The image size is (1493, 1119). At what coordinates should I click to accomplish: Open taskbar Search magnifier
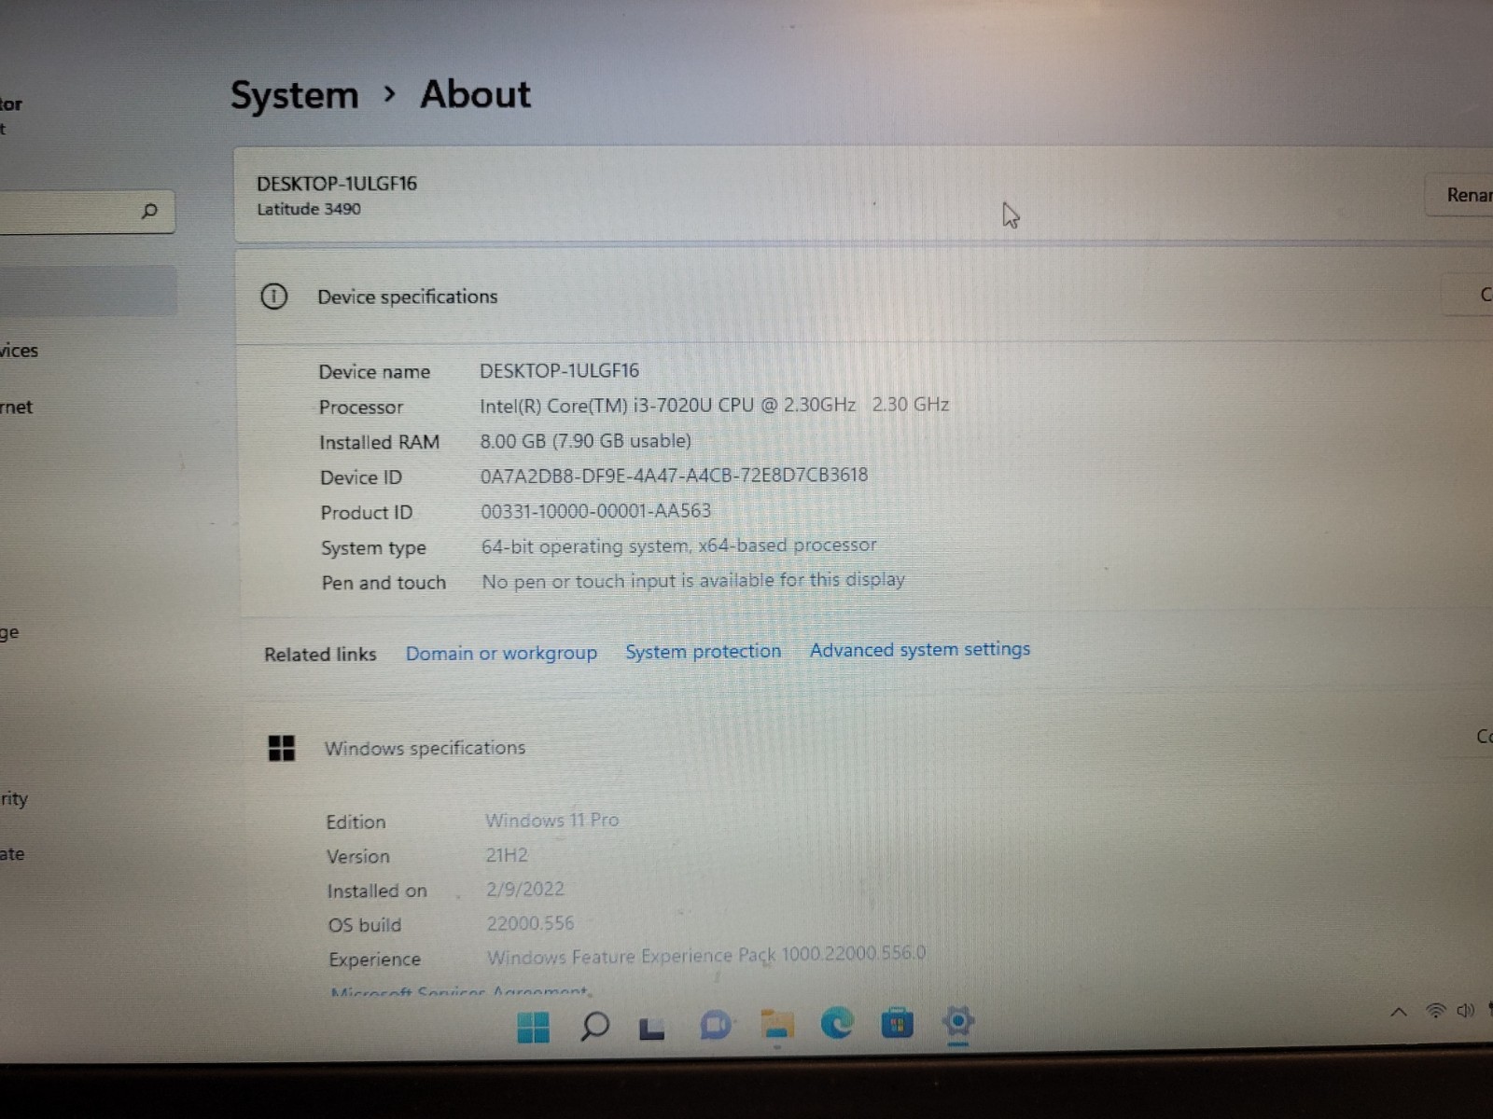(594, 1027)
